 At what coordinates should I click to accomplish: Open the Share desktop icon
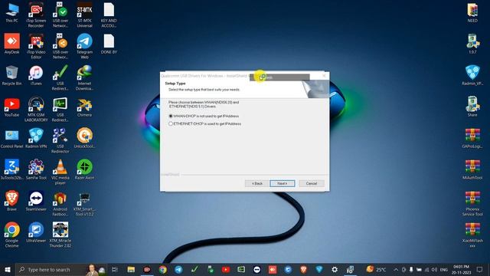[472, 107]
